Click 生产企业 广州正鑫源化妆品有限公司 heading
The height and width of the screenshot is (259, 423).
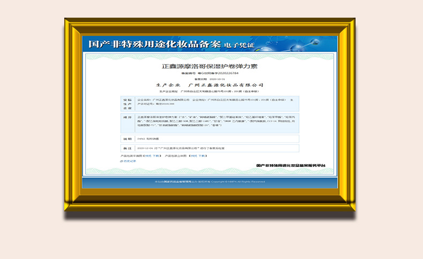210,85
